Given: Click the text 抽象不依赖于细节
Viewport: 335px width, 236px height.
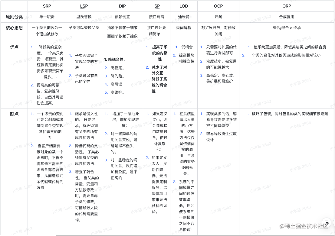Looking at the screenshot, I should coord(122,28).
